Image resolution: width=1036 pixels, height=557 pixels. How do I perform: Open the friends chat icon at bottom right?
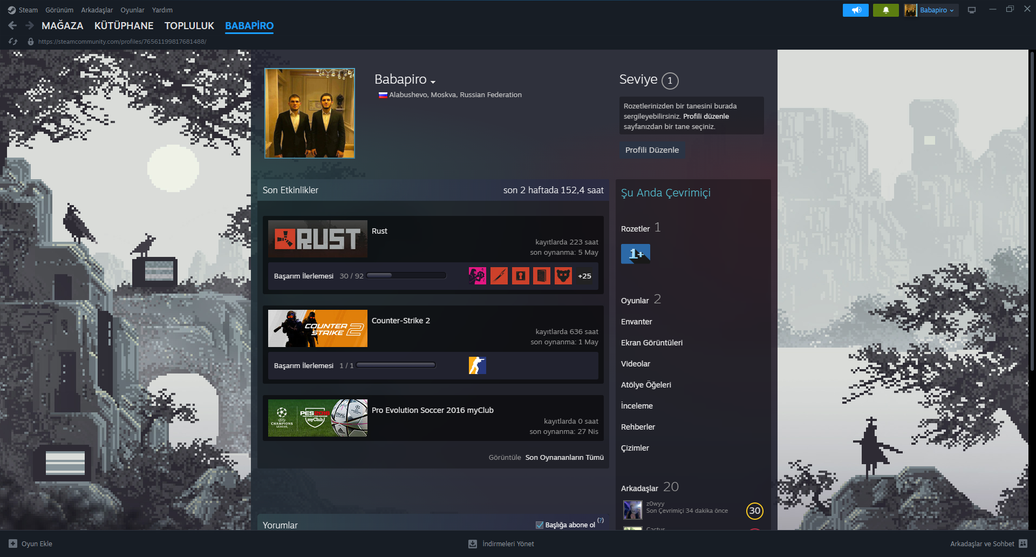[x=1024, y=544]
